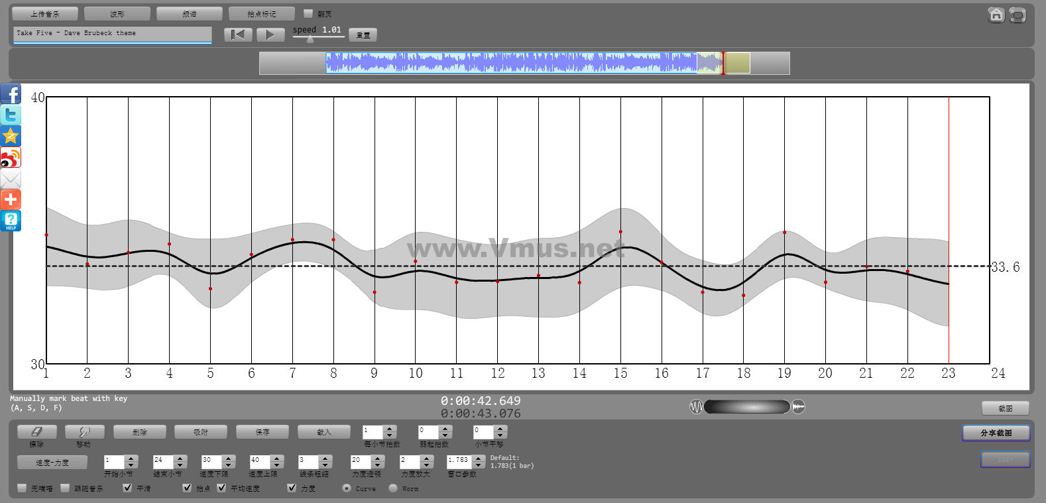Switch to the 波形 (waveform) view tab
The width and height of the screenshot is (1046, 503).
pyautogui.click(x=117, y=14)
